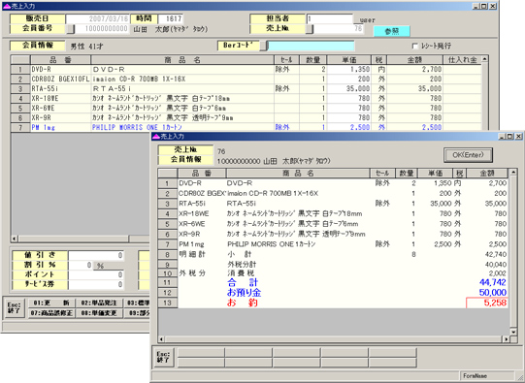Click 小計 amount 42,740 in front window

tap(496, 255)
